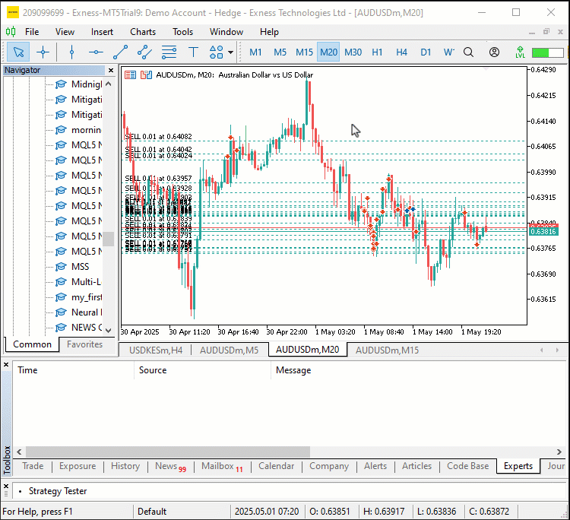Switch chart to M1 timeframe
Viewport: 570px width, 520px height.
255,52
